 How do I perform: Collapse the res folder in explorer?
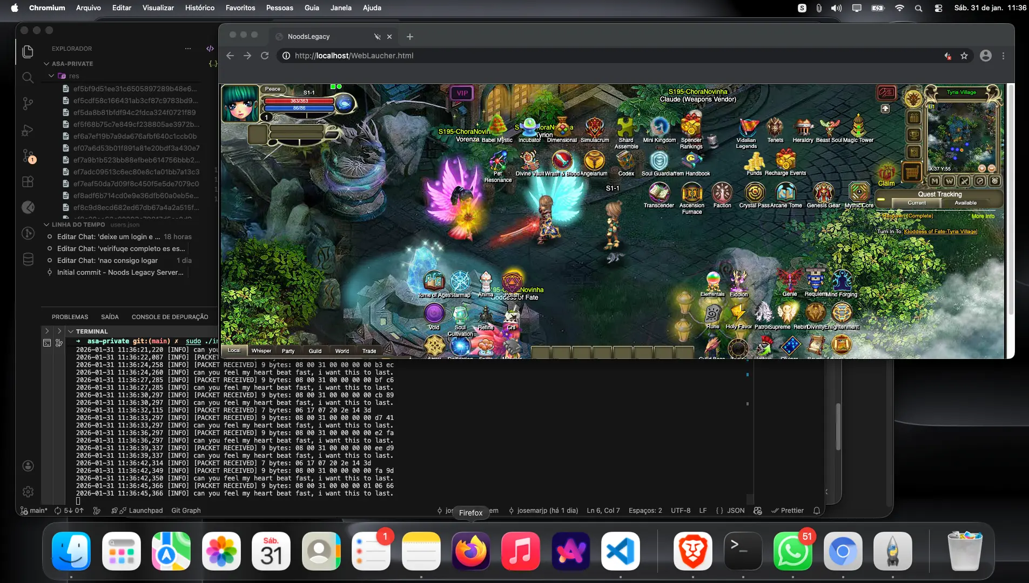[x=51, y=76]
